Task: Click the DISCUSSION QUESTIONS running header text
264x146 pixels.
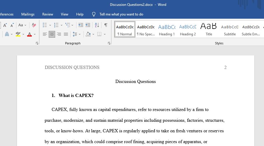Action: pyautogui.click(x=72, y=67)
